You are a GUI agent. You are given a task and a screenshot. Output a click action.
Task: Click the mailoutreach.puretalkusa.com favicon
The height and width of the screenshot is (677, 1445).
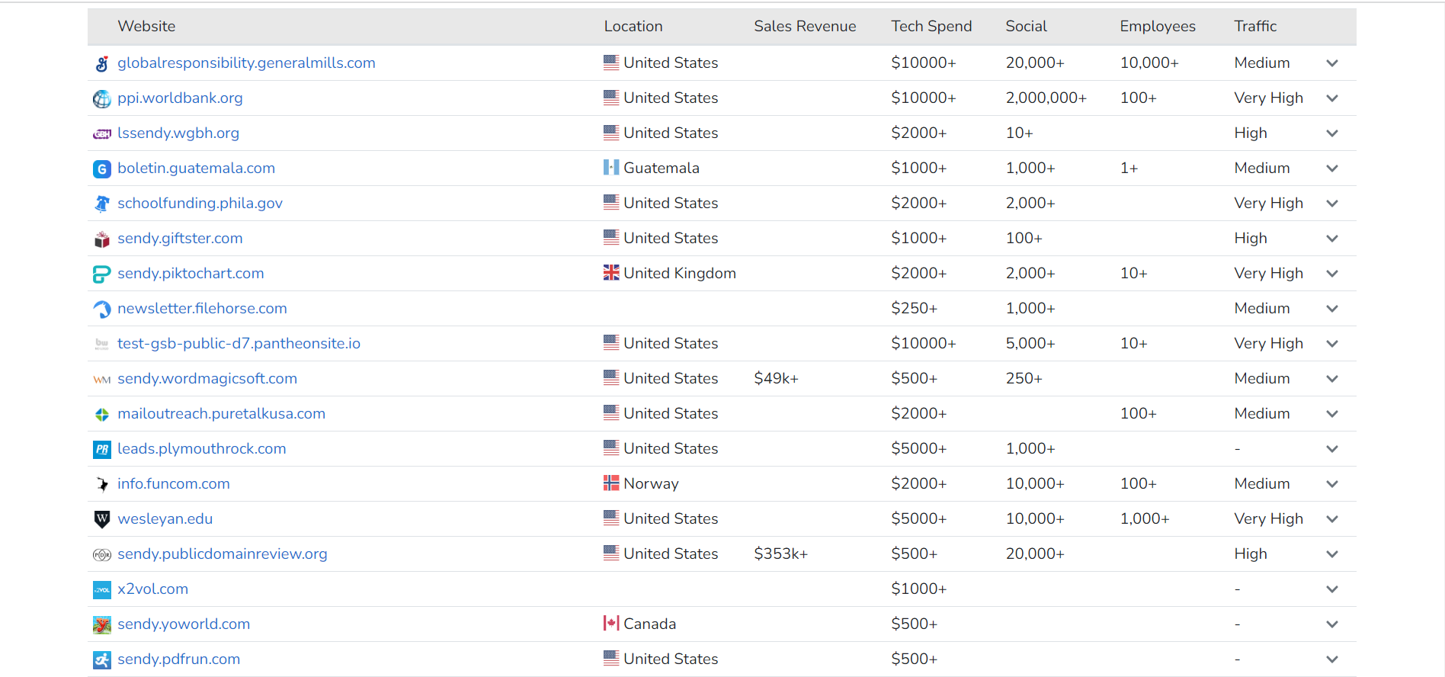101,414
